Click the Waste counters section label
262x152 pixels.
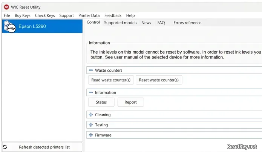click(x=109, y=71)
